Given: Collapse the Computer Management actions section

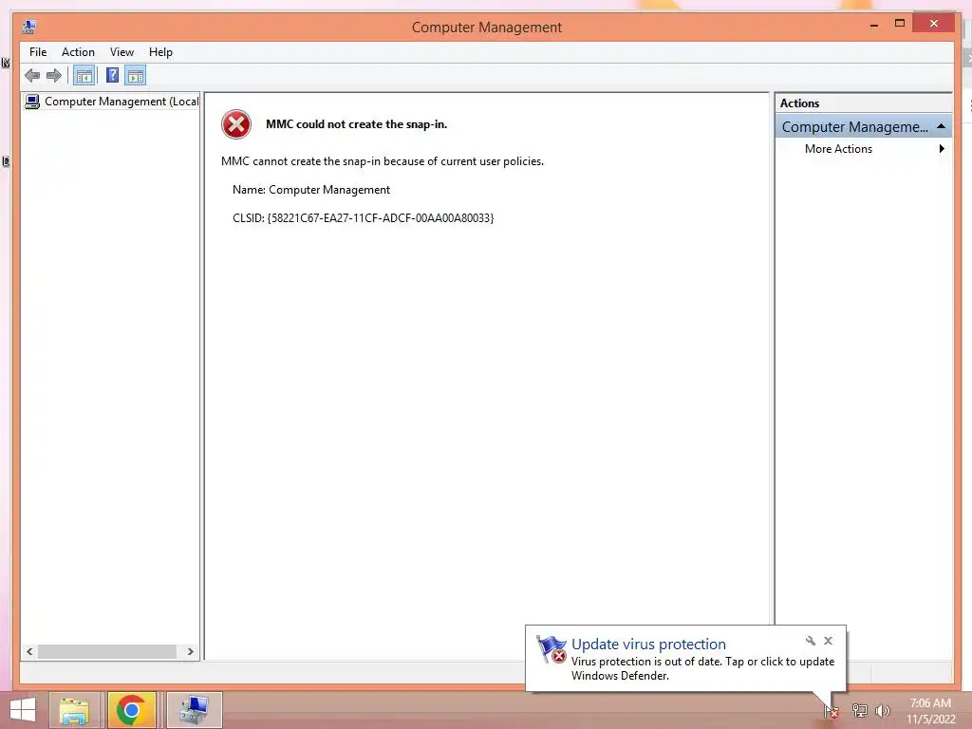Looking at the screenshot, I should (941, 126).
